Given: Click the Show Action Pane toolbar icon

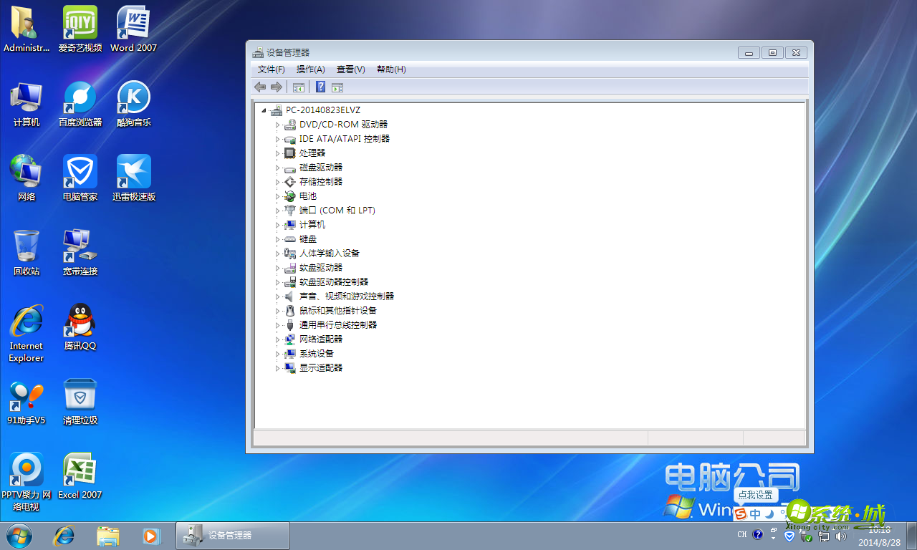Looking at the screenshot, I should coord(337,87).
